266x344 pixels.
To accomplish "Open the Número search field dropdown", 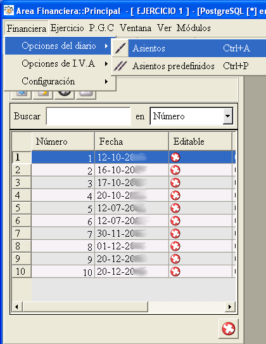I will (228, 116).
